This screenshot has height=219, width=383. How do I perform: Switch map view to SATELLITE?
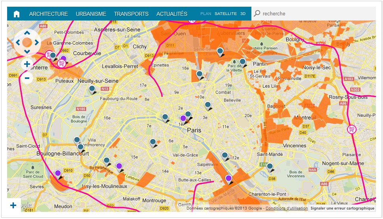[226, 14]
